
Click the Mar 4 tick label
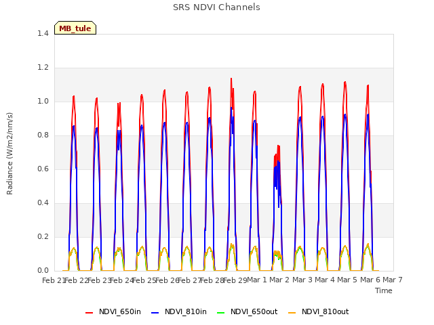click(325, 280)
